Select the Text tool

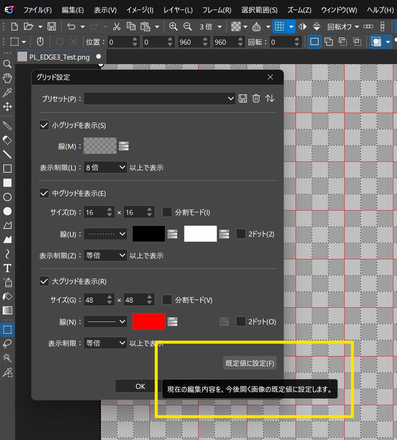click(7, 268)
